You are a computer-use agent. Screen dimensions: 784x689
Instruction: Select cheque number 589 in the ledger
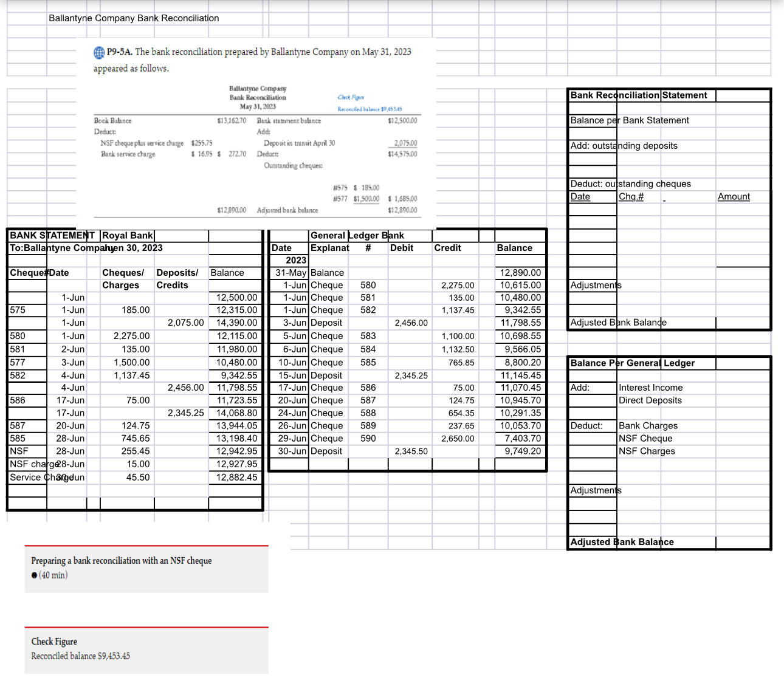[x=368, y=425]
